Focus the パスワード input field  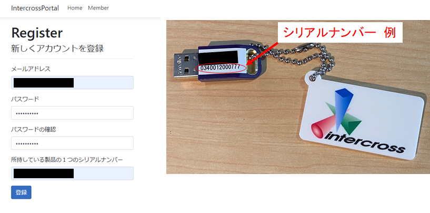click(x=73, y=113)
